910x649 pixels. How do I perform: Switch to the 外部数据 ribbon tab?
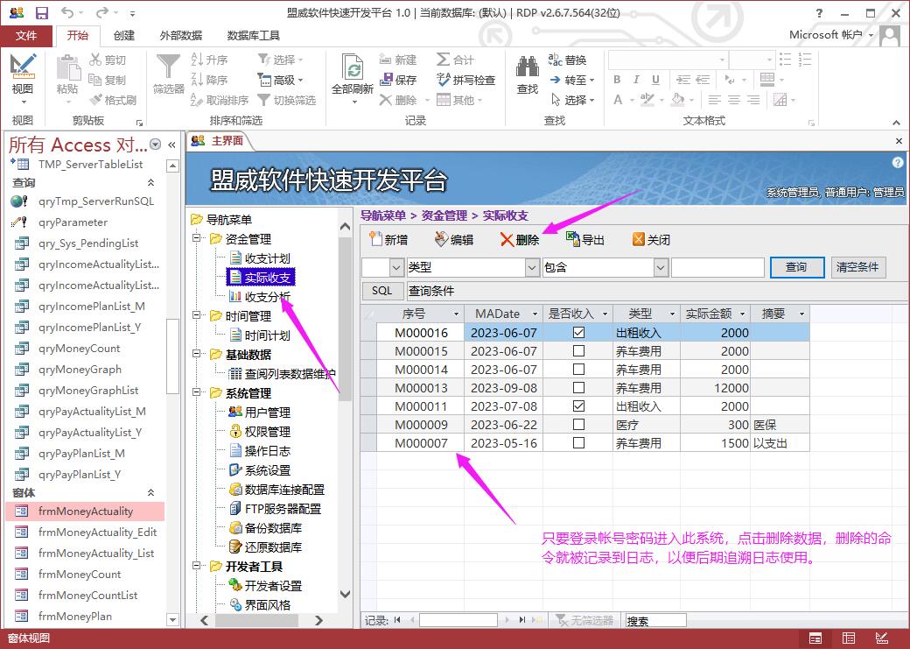click(x=180, y=35)
